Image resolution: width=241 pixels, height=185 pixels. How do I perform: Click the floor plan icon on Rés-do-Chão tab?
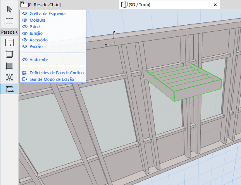tap(24, 5)
